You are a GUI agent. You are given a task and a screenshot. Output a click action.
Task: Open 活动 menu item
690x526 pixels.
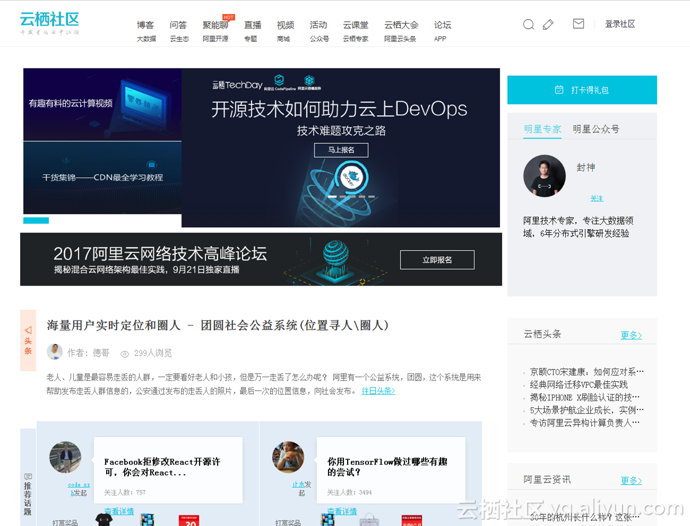click(x=318, y=25)
